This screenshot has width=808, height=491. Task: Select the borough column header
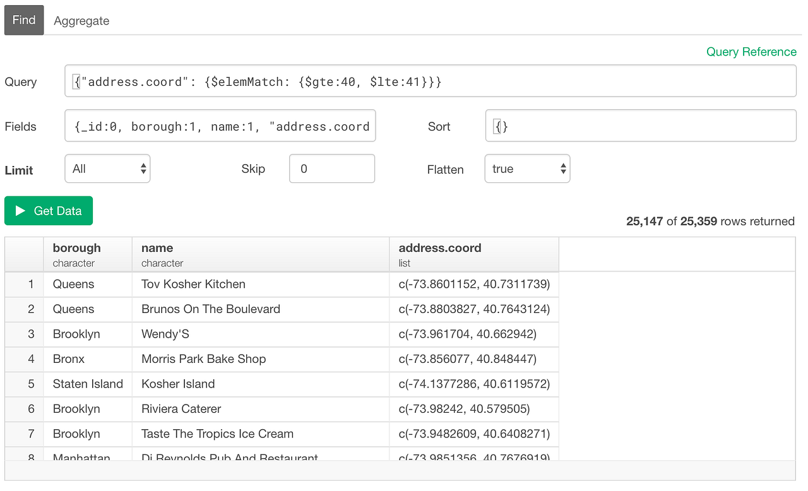click(x=76, y=248)
